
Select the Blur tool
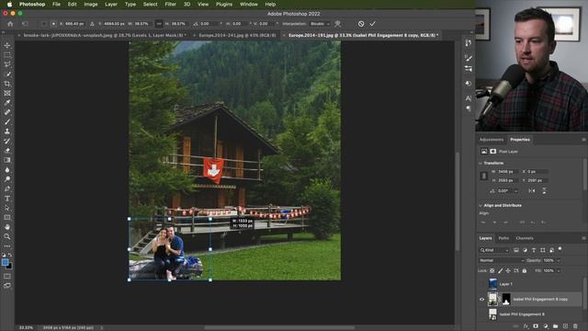point(7,169)
